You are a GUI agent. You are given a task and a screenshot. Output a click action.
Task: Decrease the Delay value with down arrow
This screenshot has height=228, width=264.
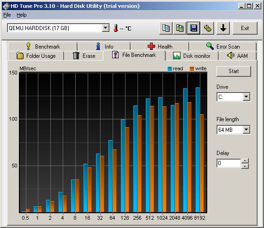click(x=245, y=166)
